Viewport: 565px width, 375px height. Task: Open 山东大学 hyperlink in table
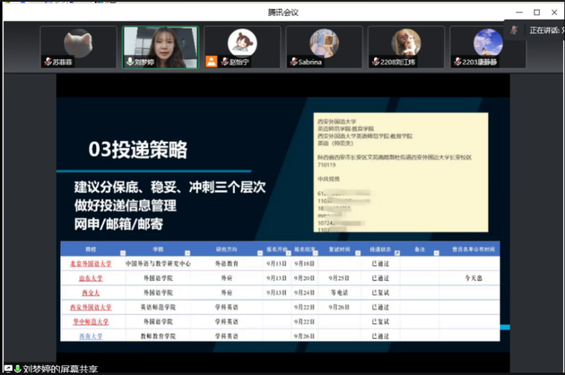click(90, 278)
